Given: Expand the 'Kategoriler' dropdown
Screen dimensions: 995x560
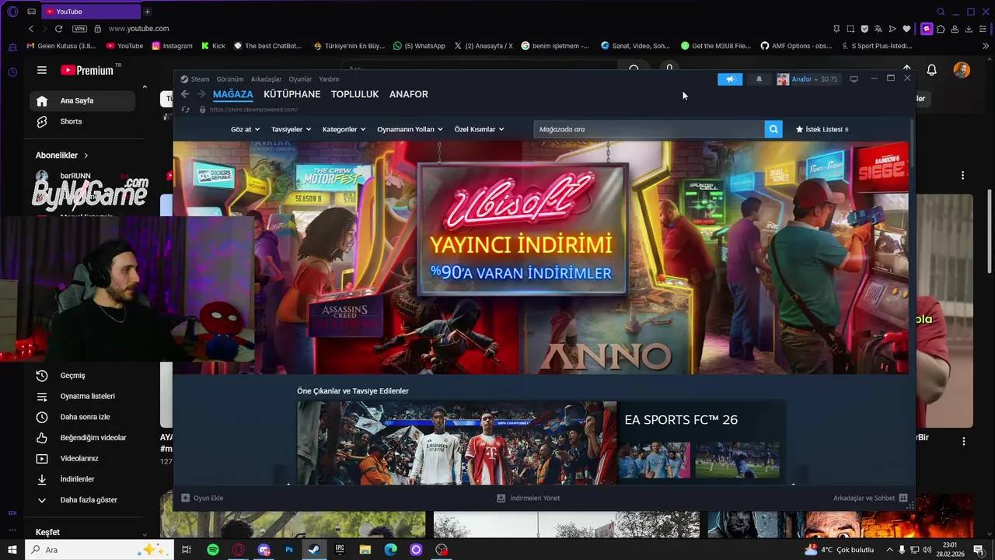Looking at the screenshot, I should (344, 129).
